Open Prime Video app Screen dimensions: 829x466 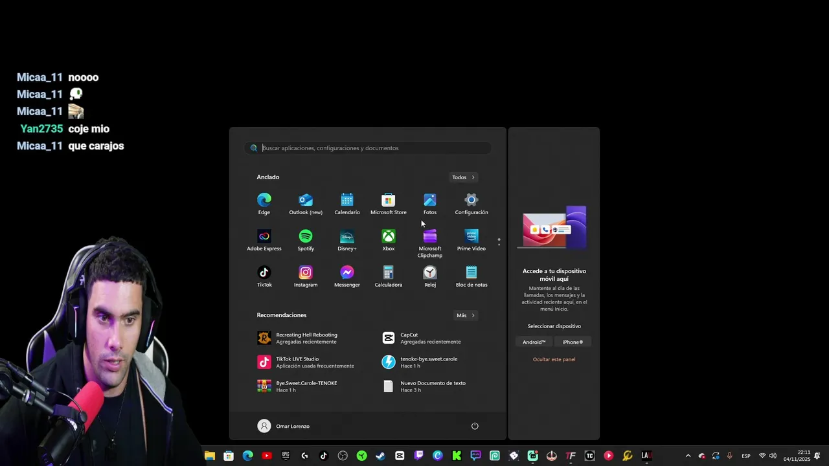click(x=471, y=240)
